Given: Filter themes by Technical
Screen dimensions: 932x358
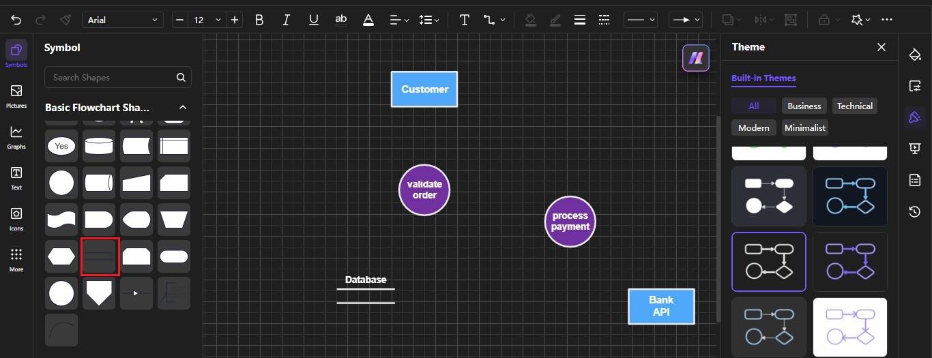Looking at the screenshot, I should pos(855,106).
